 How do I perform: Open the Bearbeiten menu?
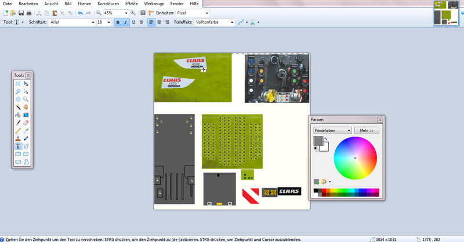tap(28, 3)
